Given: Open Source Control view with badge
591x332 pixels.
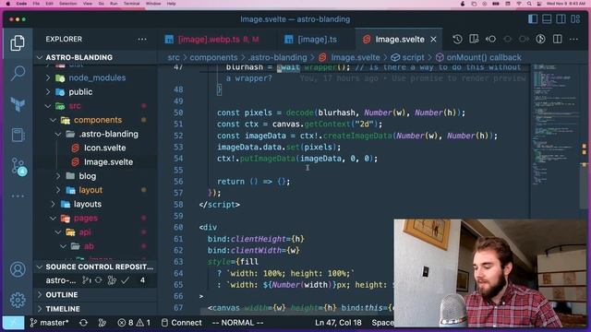Looking at the screenshot, I should [x=18, y=166].
